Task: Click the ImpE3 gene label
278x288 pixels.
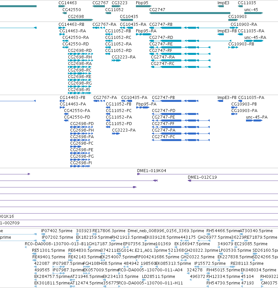Action: tap(223, 3)
